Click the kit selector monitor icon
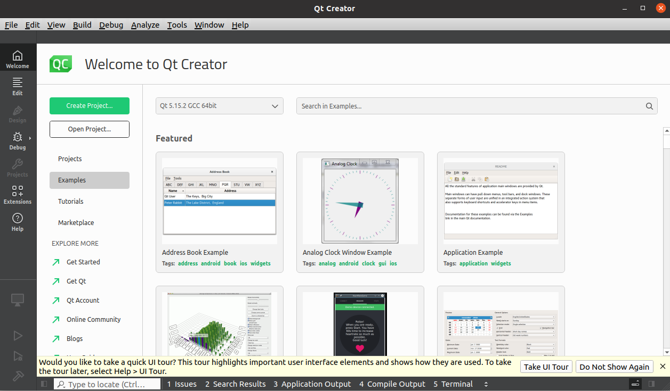The width and height of the screenshot is (670, 391). click(x=18, y=300)
